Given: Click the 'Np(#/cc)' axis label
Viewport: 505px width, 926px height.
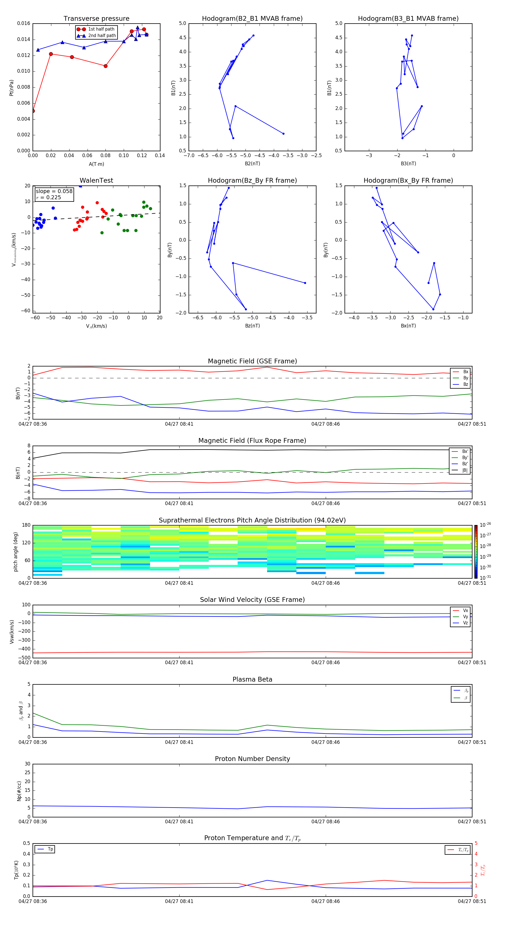Looking at the screenshot, I should tap(19, 790).
